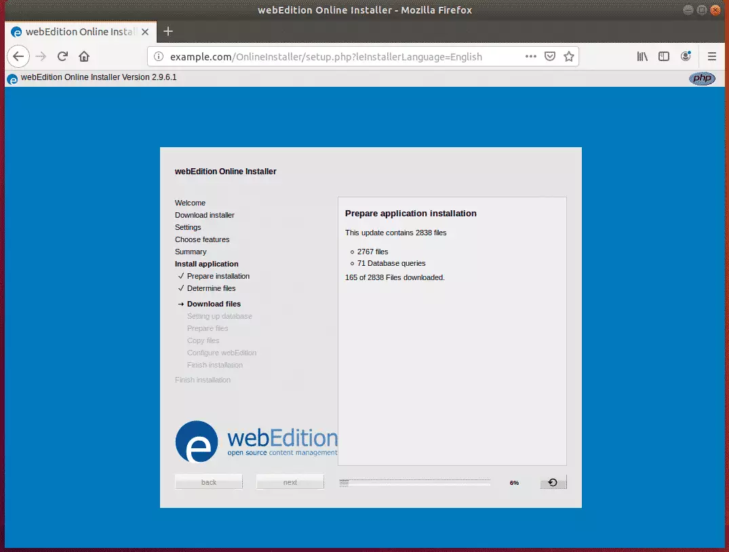Image resolution: width=729 pixels, height=552 pixels.
Task: Click the download progress bar
Action: (415, 483)
